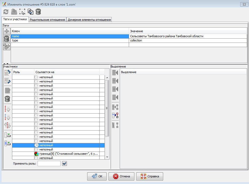Click the Роль column header
Screen dimensions: 249x184
click(x=23, y=72)
